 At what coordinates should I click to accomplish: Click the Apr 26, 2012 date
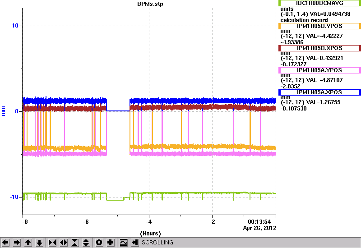260,228
